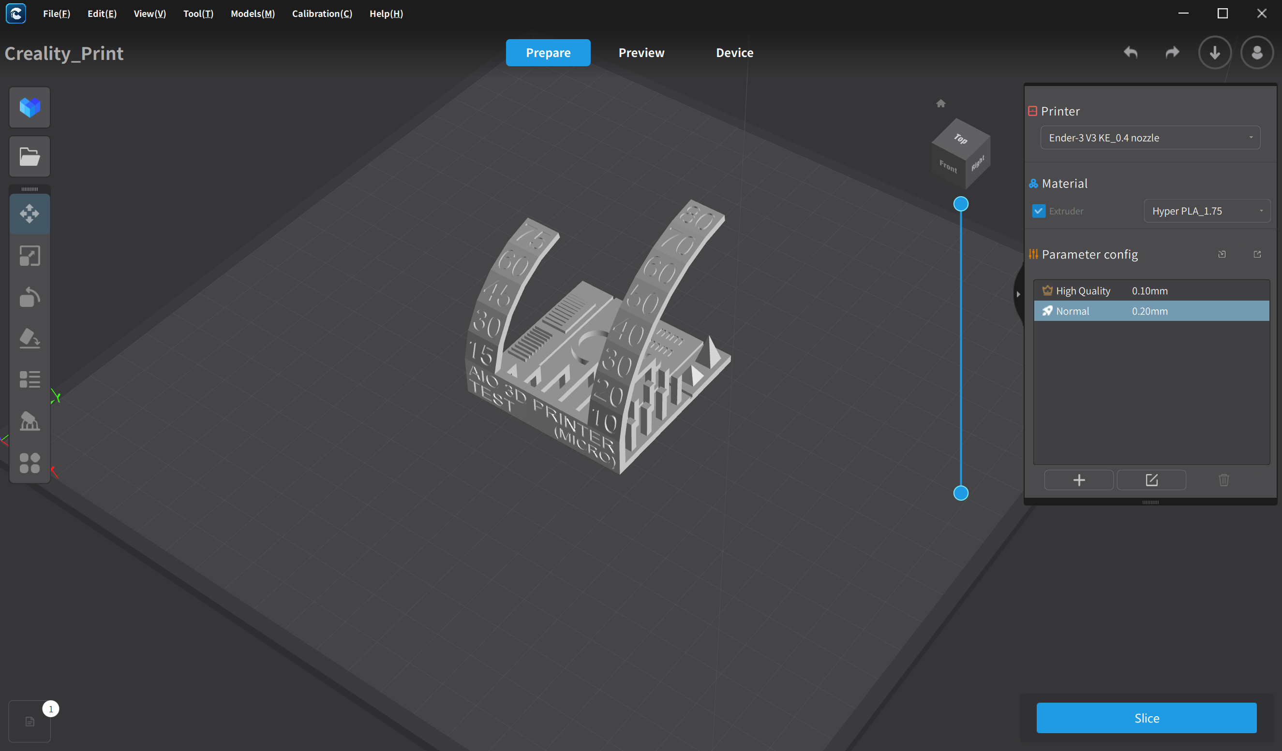Open the auto-arrange layout tool
The width and height of the screenshot is (1282, 751).
[30, 463]
